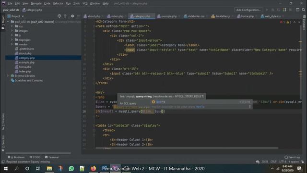Open the Refactor menu
The width and height of the screenshot is (307, 173).
pos(58,3)
